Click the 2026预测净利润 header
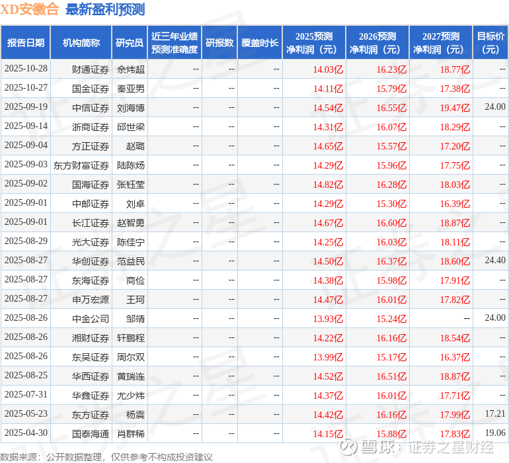The height and width of the screenshot is (463, 509). [x=377, y=42]
